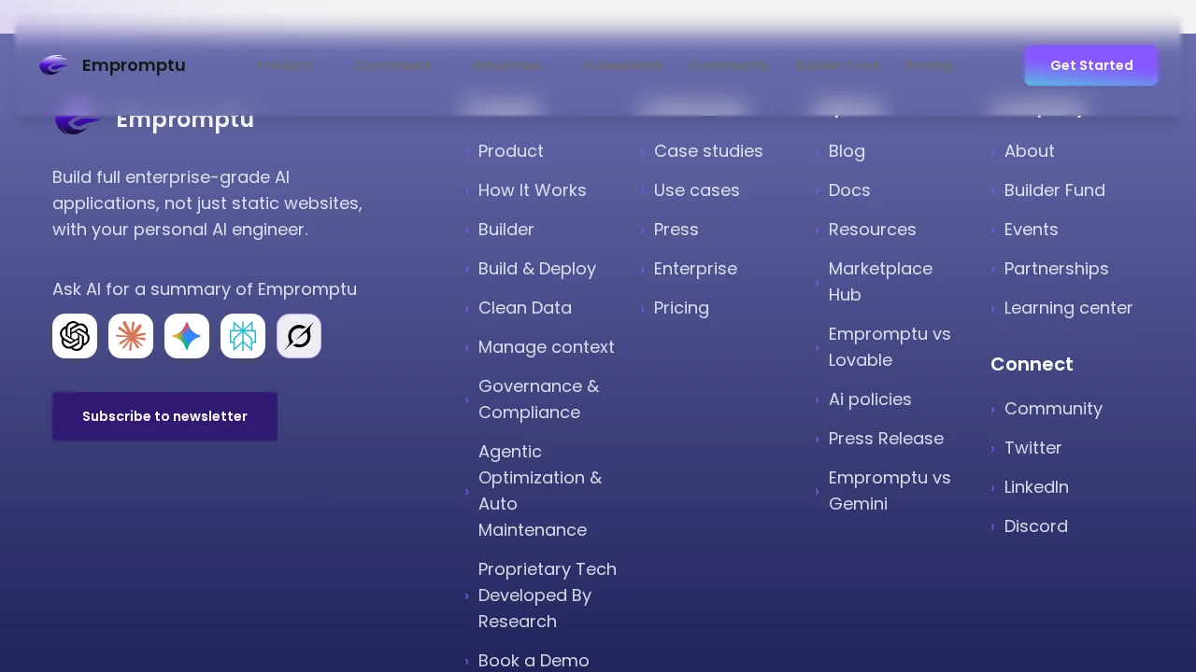Open the Twitter link under Connect
Viewport: 1196px width, 672px height.
(x=1032, y=448)
